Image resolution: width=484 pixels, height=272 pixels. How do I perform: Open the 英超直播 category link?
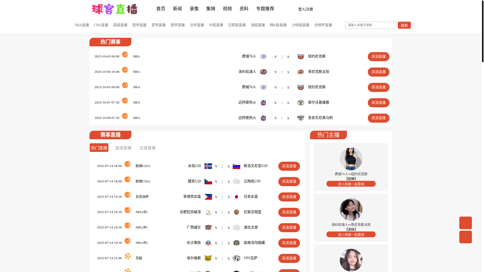(120, 25)
